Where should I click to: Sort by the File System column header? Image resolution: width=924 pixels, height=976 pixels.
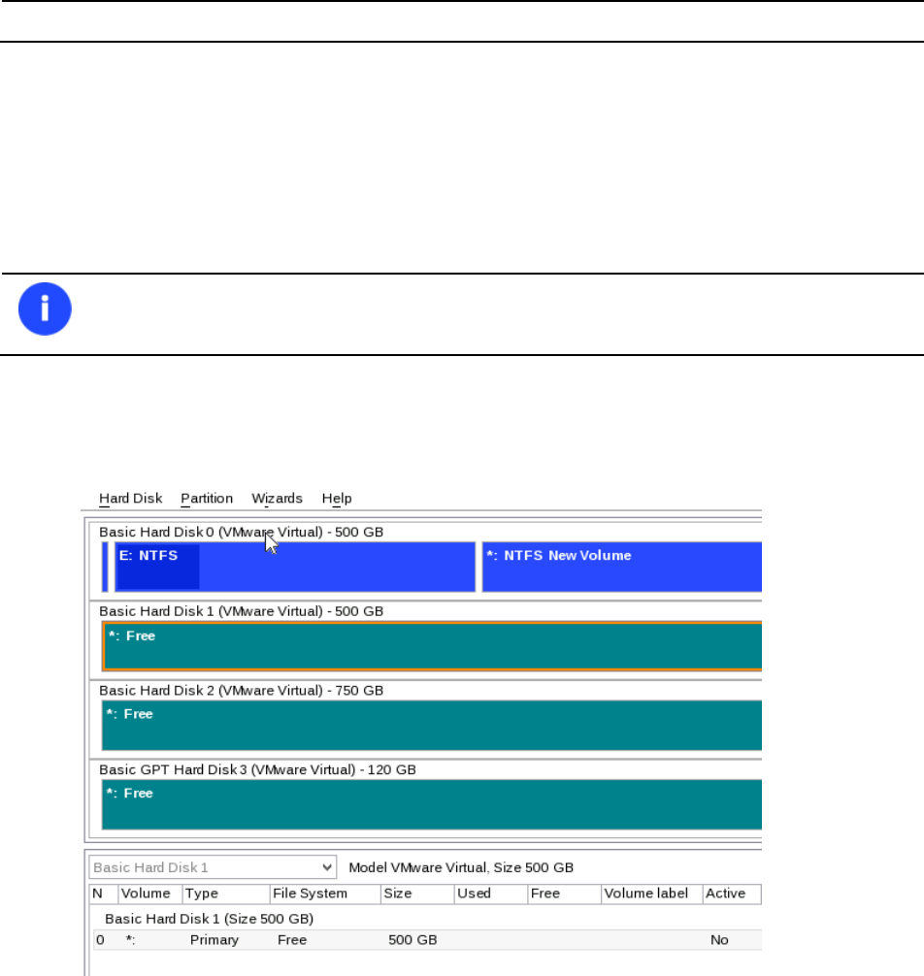(325, 894)
